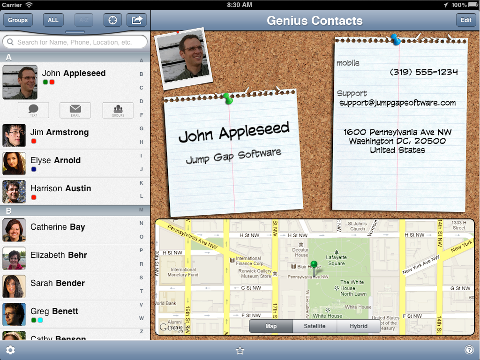
Task: Tap Lafayette Square on the map
Action: [337, 260]
